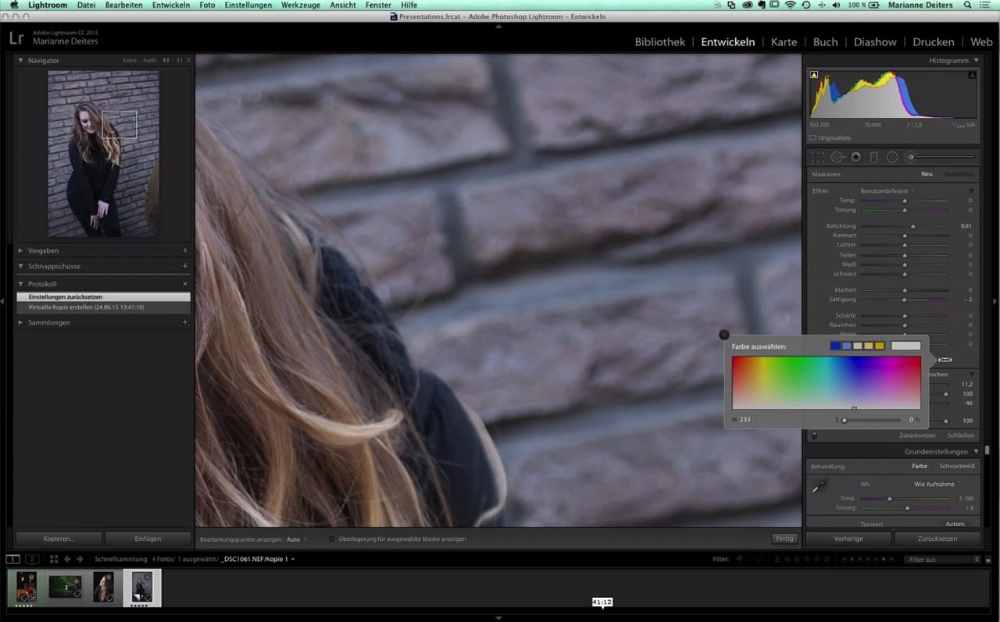Open the Bearbeitungspunkte anzeigen Auto dropdown

tap(295, 538)
